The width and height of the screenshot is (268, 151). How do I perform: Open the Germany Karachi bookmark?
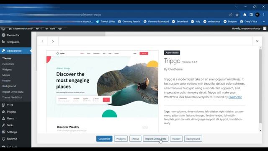pos(129,21)
